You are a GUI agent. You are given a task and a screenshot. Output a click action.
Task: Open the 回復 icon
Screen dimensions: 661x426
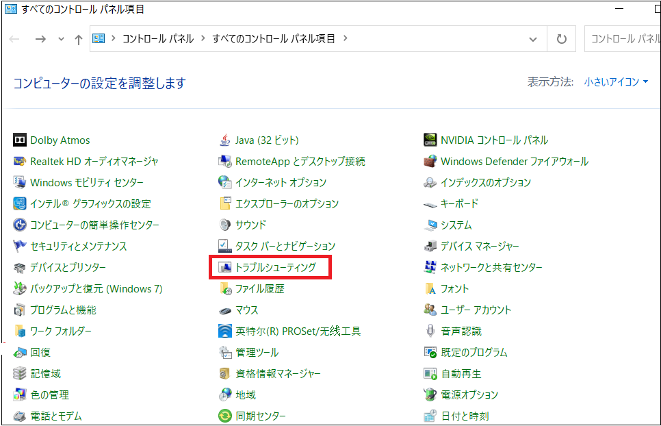click(x=19, y=352)
